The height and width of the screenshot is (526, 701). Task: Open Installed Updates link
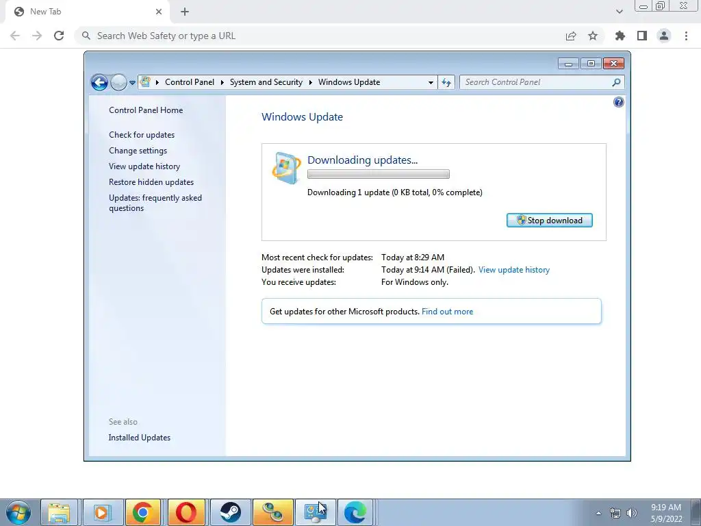[140, 438]
